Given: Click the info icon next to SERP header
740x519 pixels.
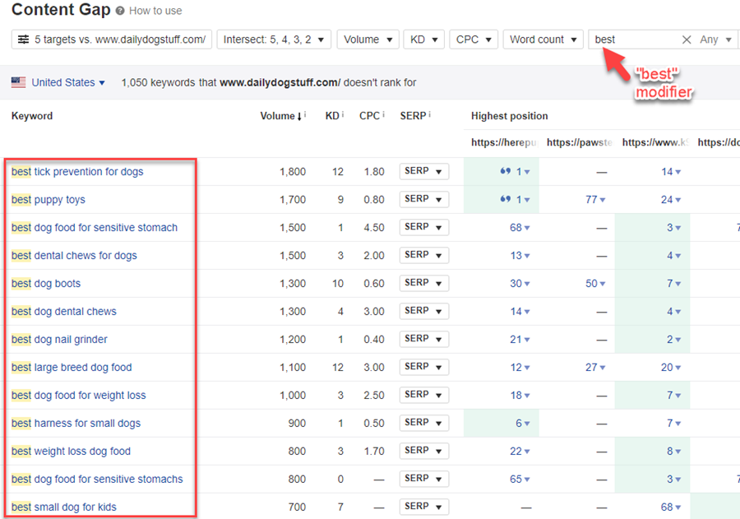Looking at the screenshot, I should click(429, 116).
